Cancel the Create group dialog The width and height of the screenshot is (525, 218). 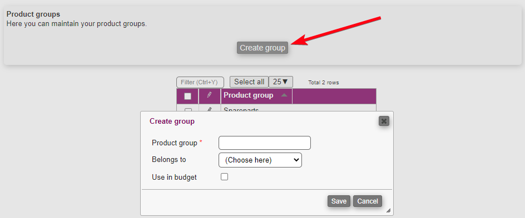368,201
